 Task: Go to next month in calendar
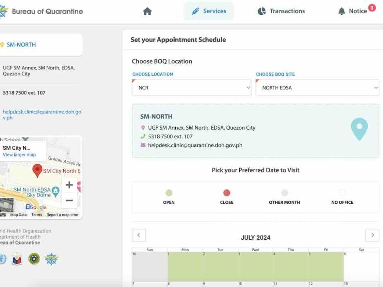coord(372,235)
